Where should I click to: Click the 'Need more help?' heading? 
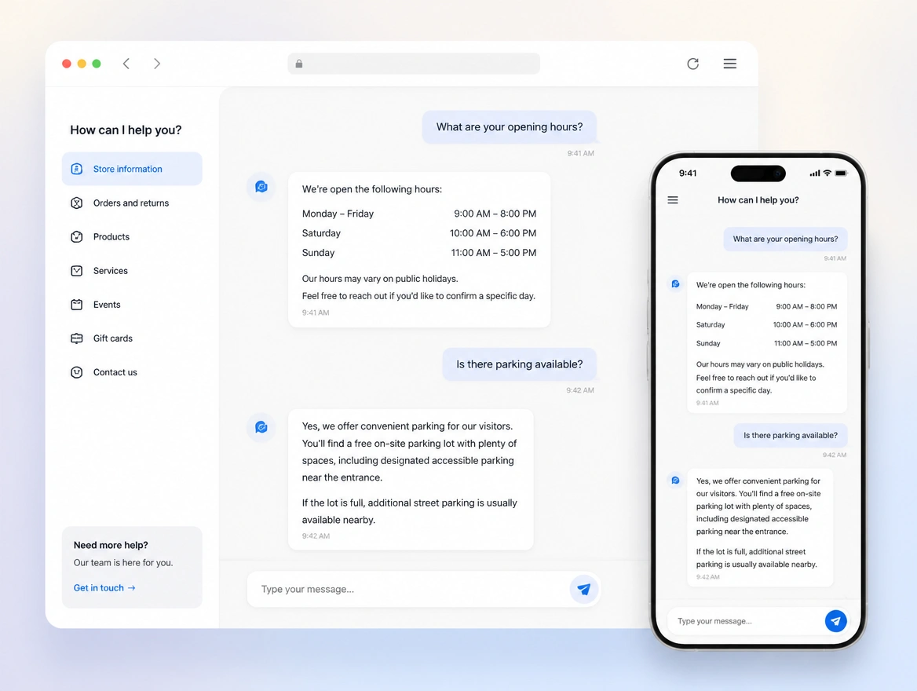(111, 545)
